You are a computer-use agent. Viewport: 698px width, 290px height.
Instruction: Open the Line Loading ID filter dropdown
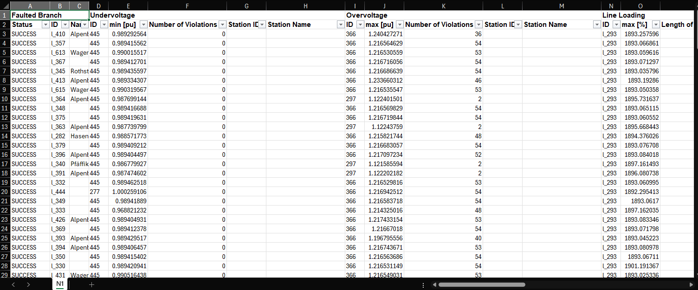tap(616, 25)
